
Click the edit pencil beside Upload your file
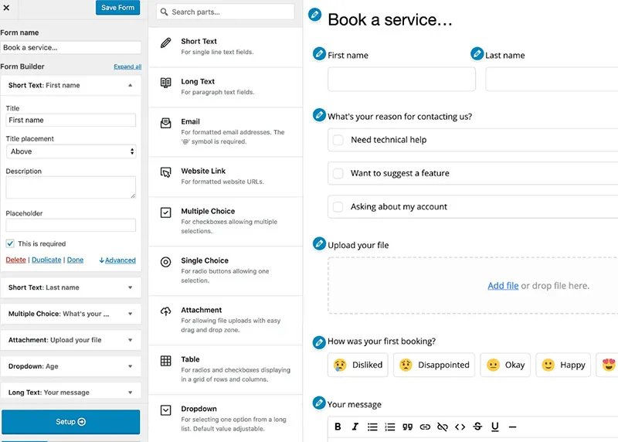(x=319, y=244)
